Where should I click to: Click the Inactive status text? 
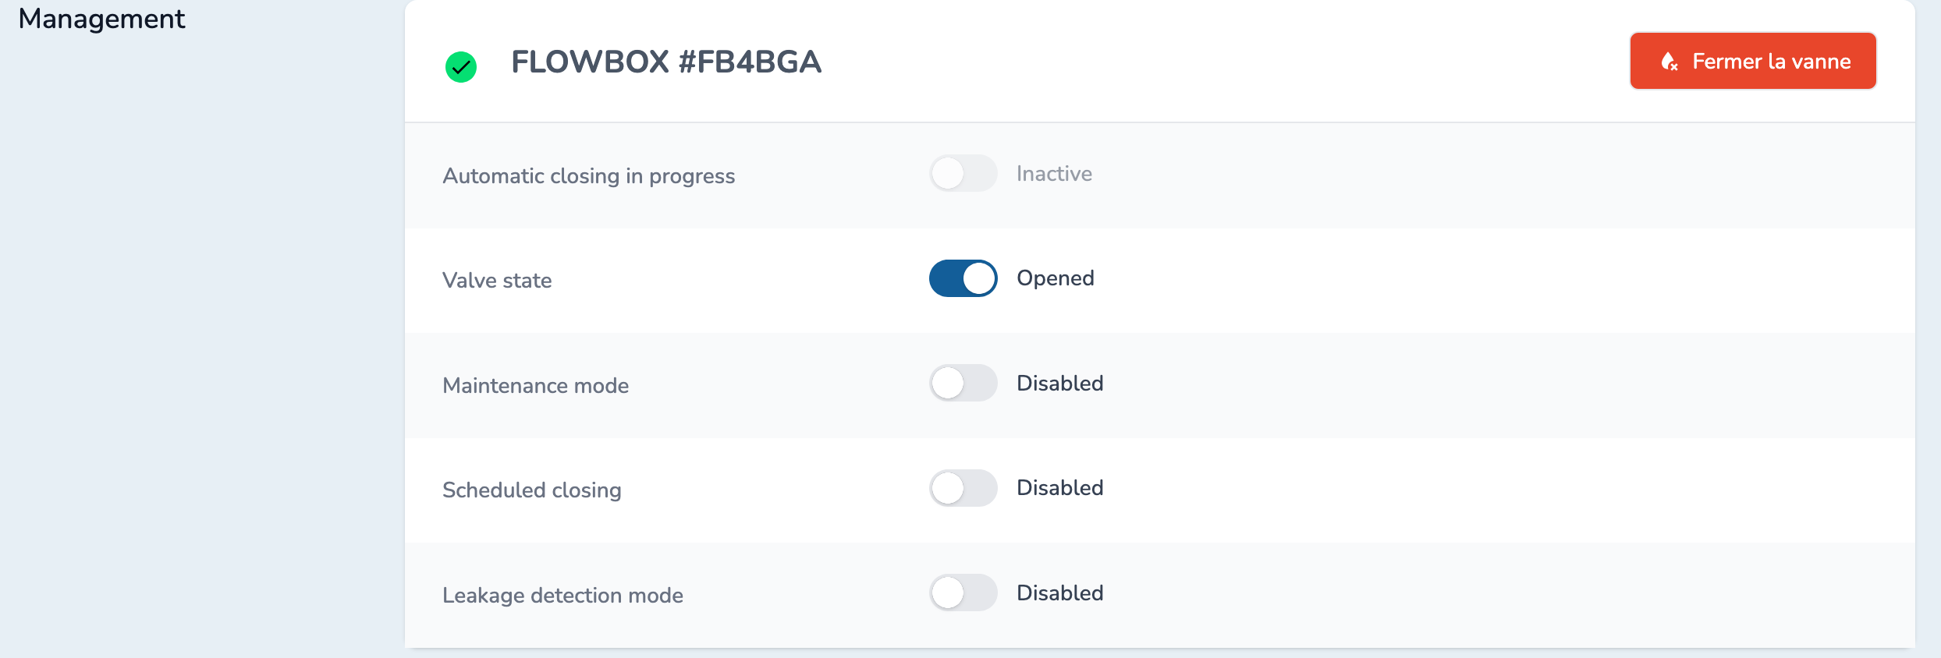coord(1053,173)
